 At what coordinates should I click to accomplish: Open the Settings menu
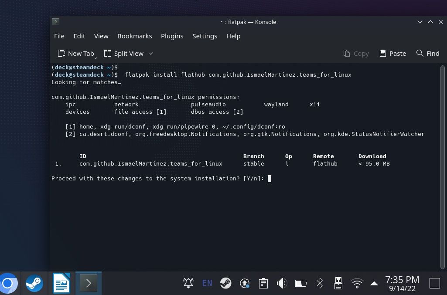[205, 36]
